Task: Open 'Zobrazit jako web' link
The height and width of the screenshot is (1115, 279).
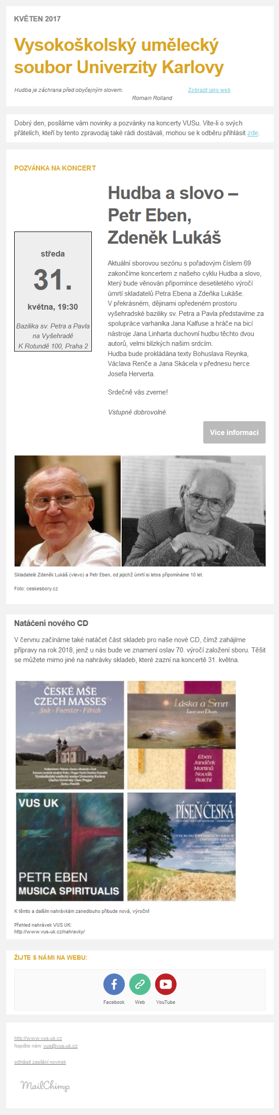Action: 209,90
